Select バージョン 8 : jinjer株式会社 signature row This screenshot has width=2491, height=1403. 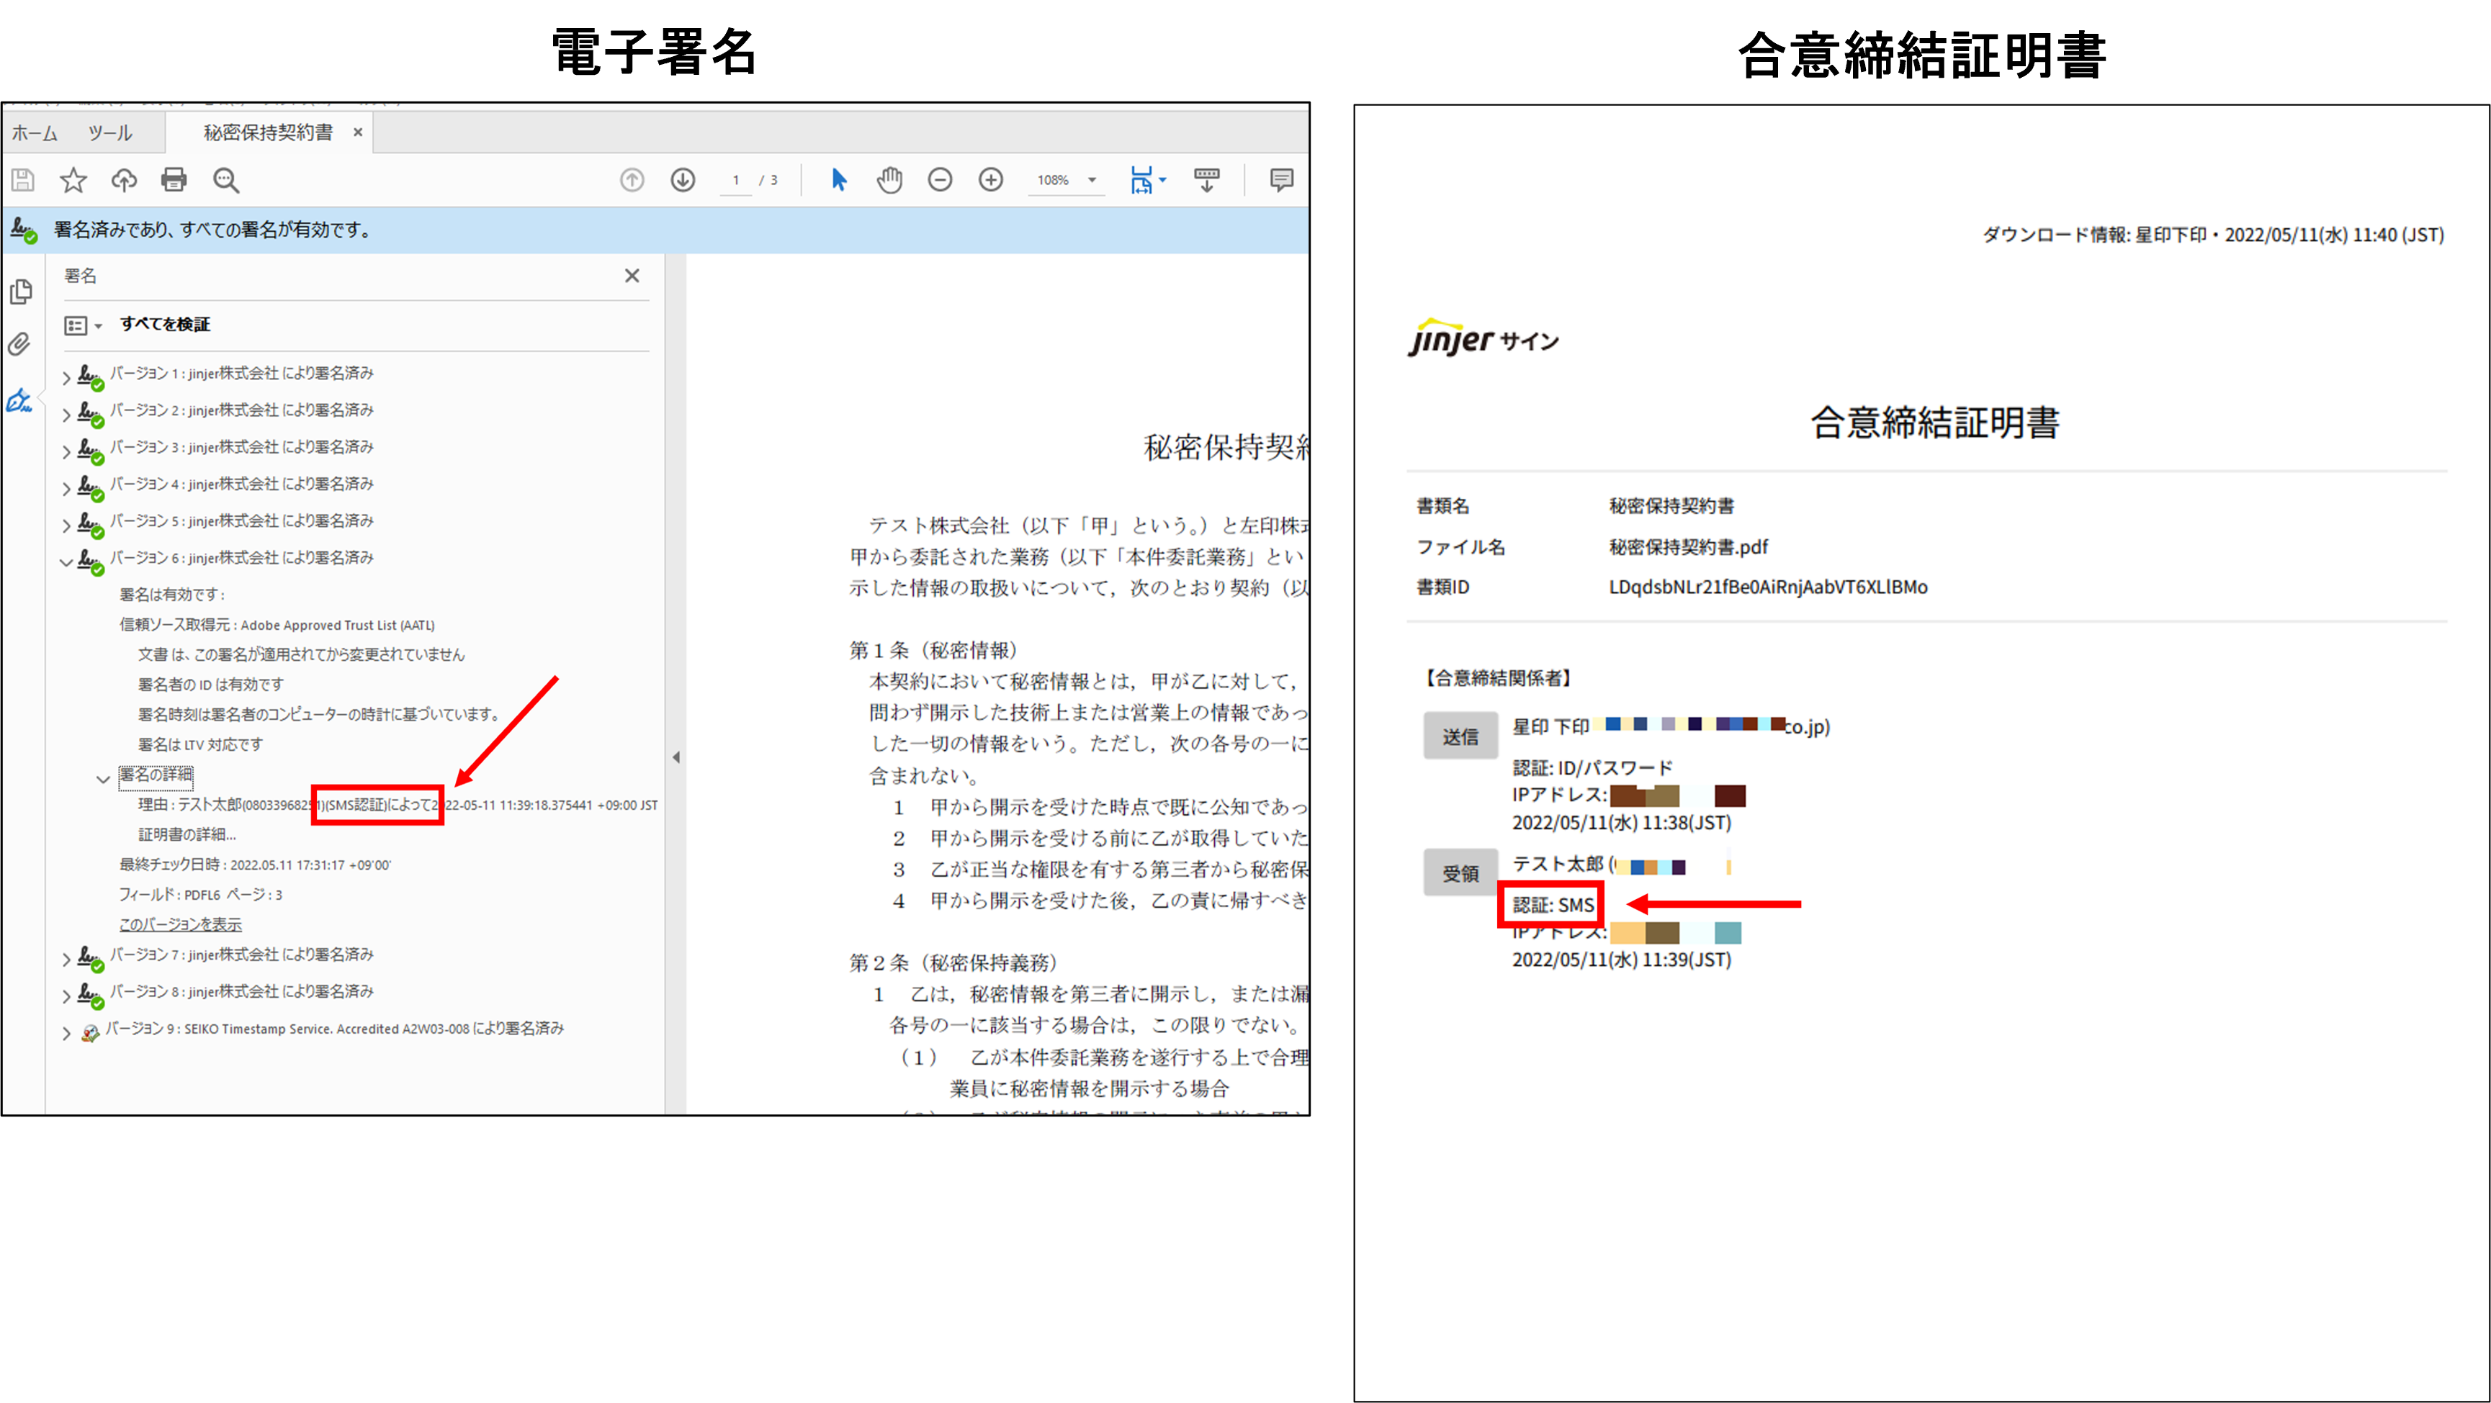coord(241,992)
